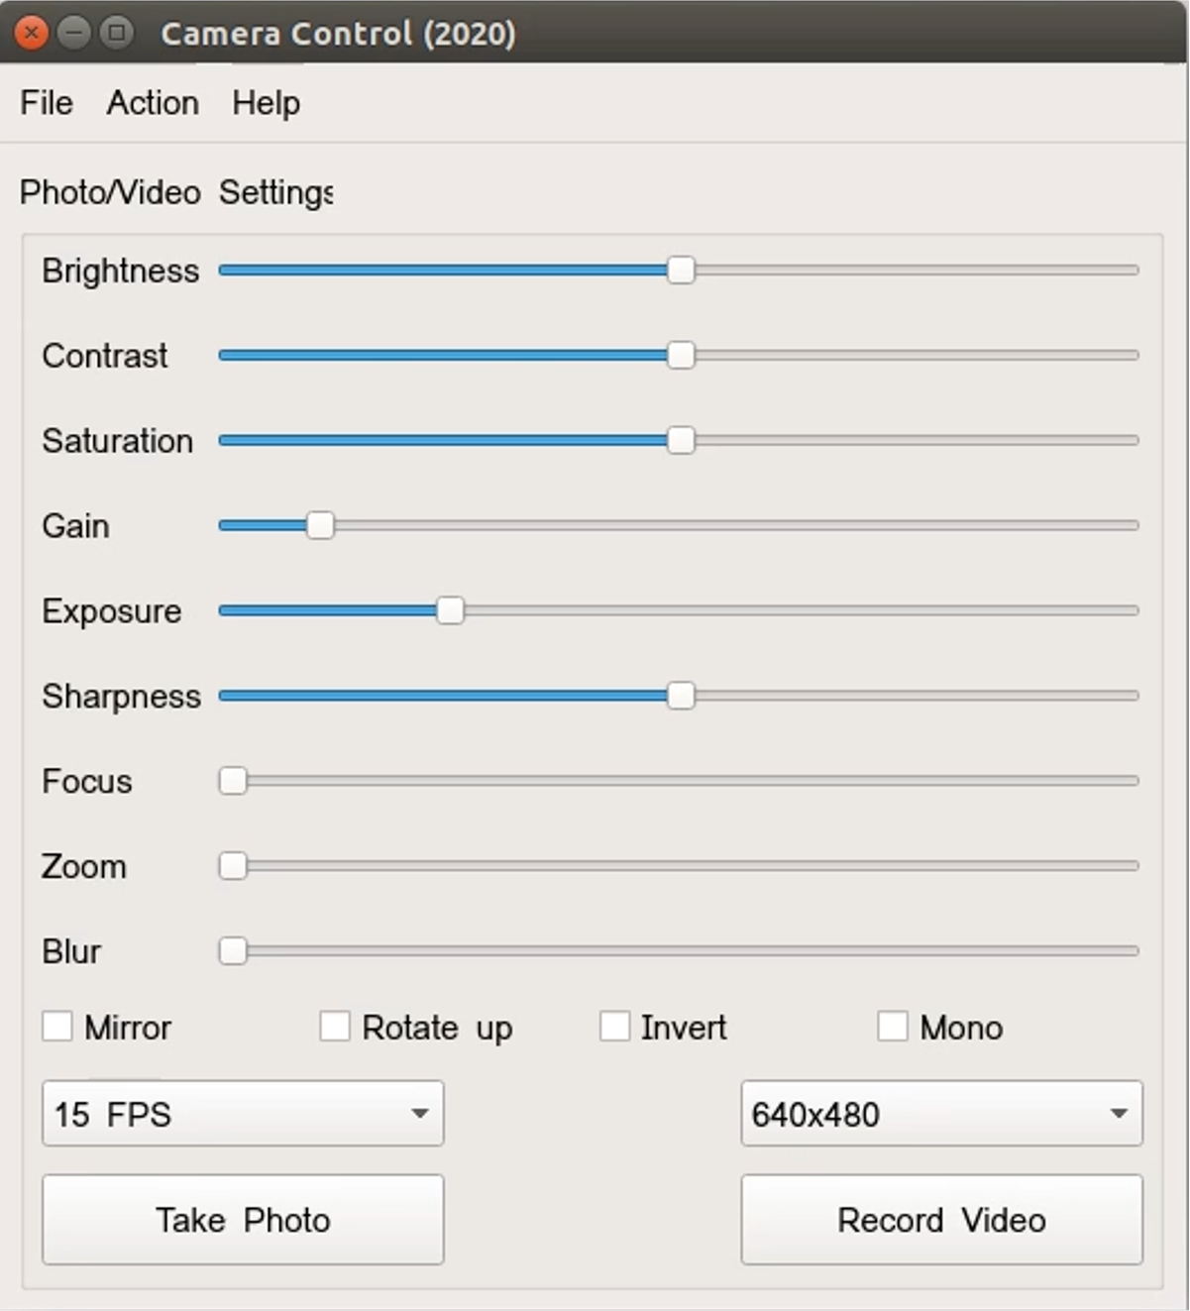Click the Exposure slider handle
This screenshot has height=1311, width=1190.
click(450, 610)
